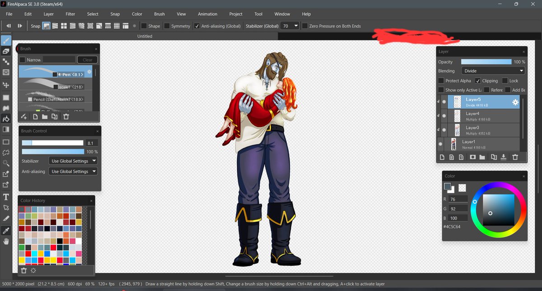Select the Magic Wand tool
This screenshot has height=291, width=542.
pyautogui.click(x=6, y=163)
